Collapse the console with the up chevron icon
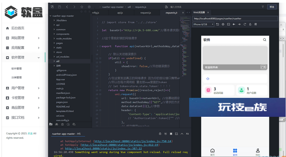Screen dimensions: 286x157 click(x=182, y=134)
